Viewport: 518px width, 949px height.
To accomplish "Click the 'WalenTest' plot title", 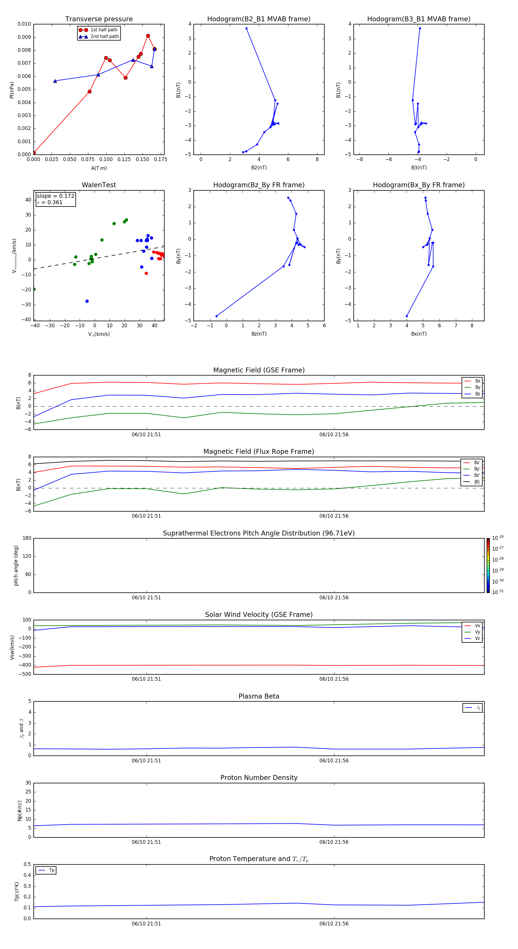I will (x=99, y=185).
